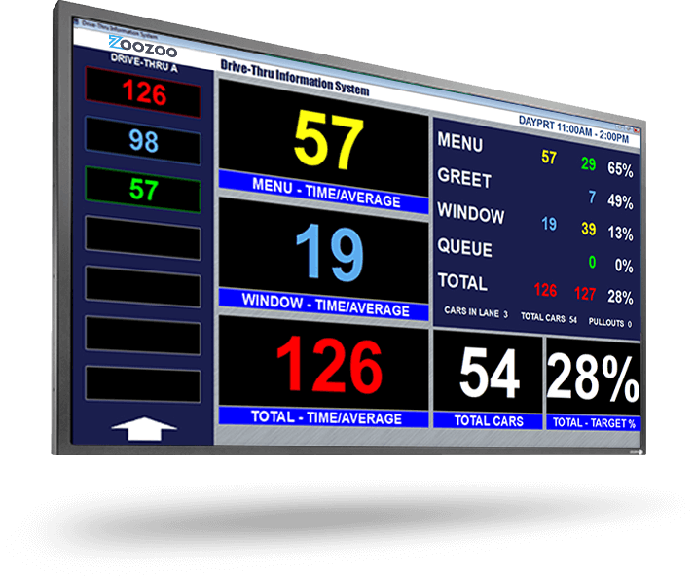Select the green 57 car timer box
Image resolution: width=694 pixels, height=576 pixels.
[143, 190]
